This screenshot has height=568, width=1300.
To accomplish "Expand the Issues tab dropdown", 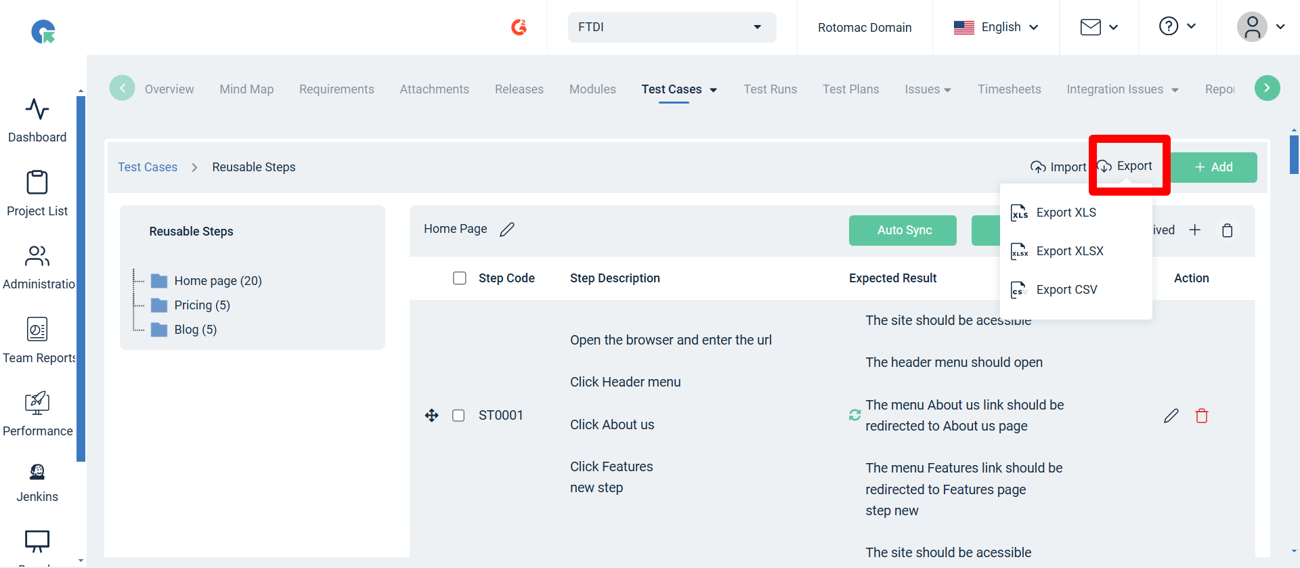I will coord(928,89).
